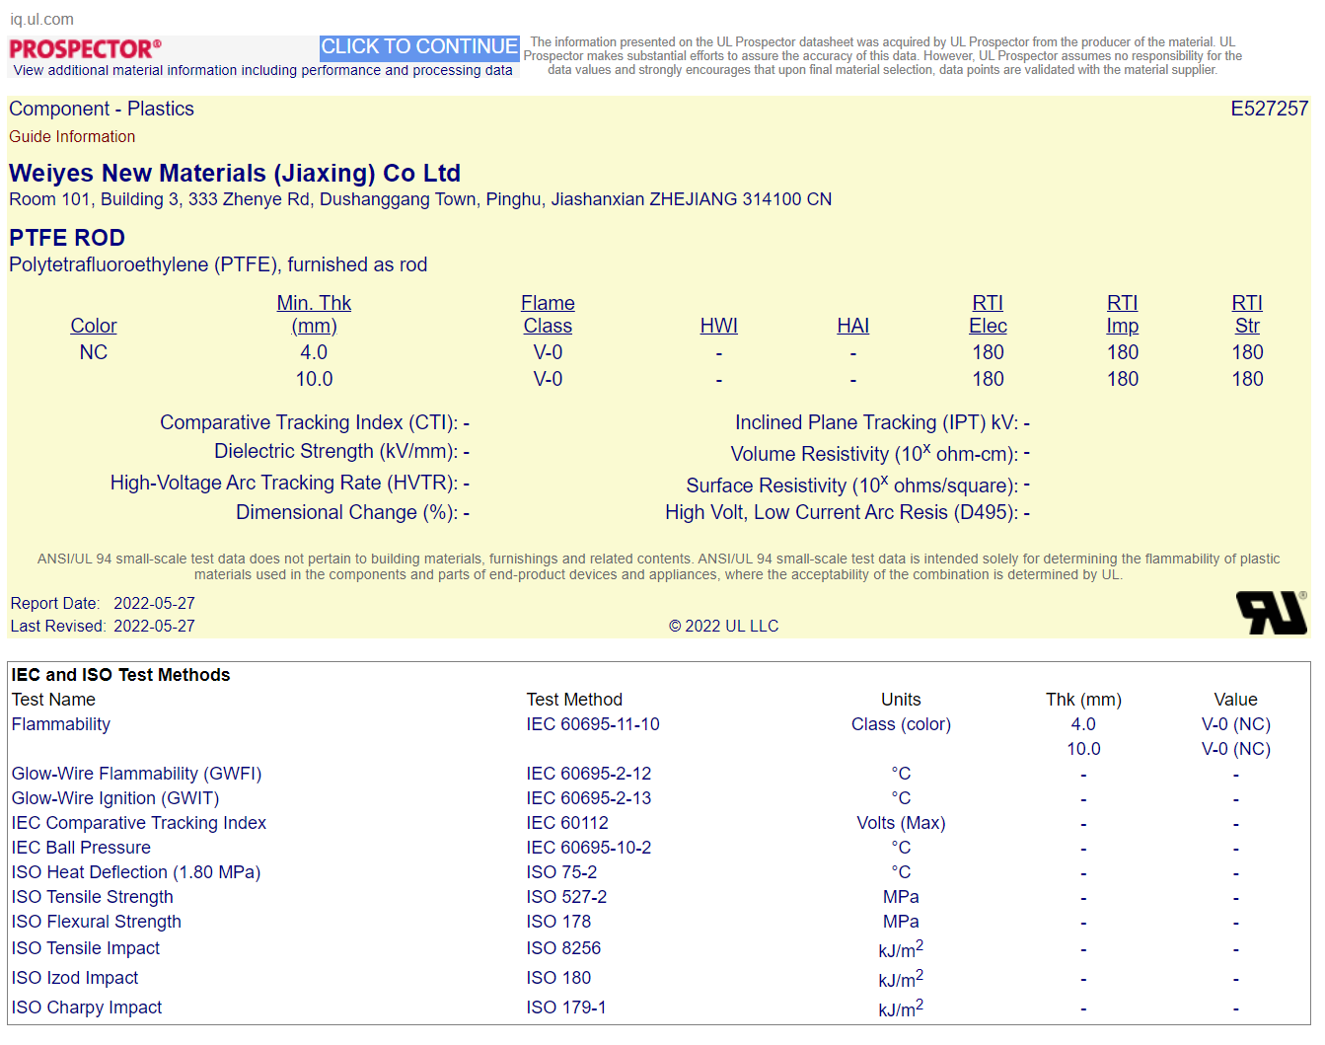Click the UL certification mark logo
Screen dimensions: 1325x1045
pos(1272,613)
